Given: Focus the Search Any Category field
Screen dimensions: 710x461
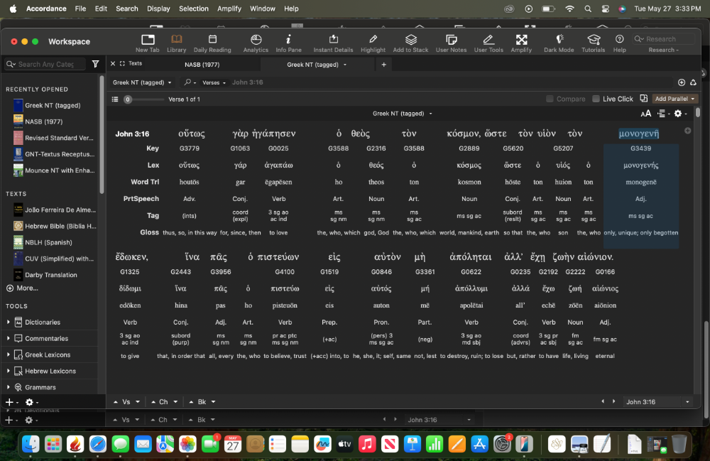Looking at the screenshot, I should coord(45,65).
